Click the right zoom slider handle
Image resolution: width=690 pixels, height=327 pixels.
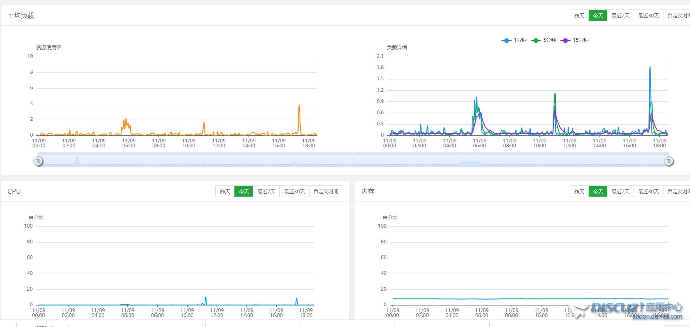(x=668, y=161)
